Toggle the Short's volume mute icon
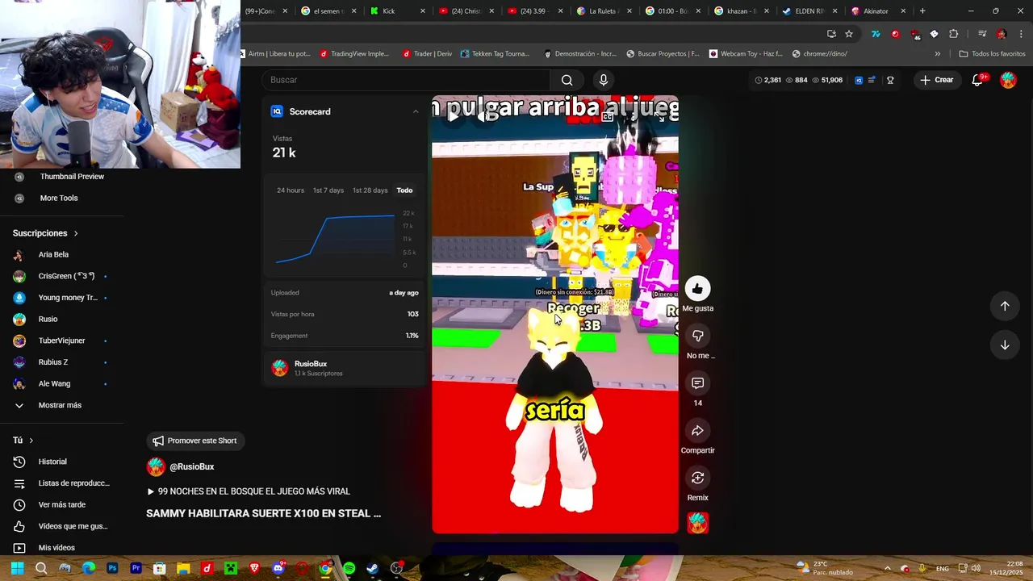 click(483, 116)
